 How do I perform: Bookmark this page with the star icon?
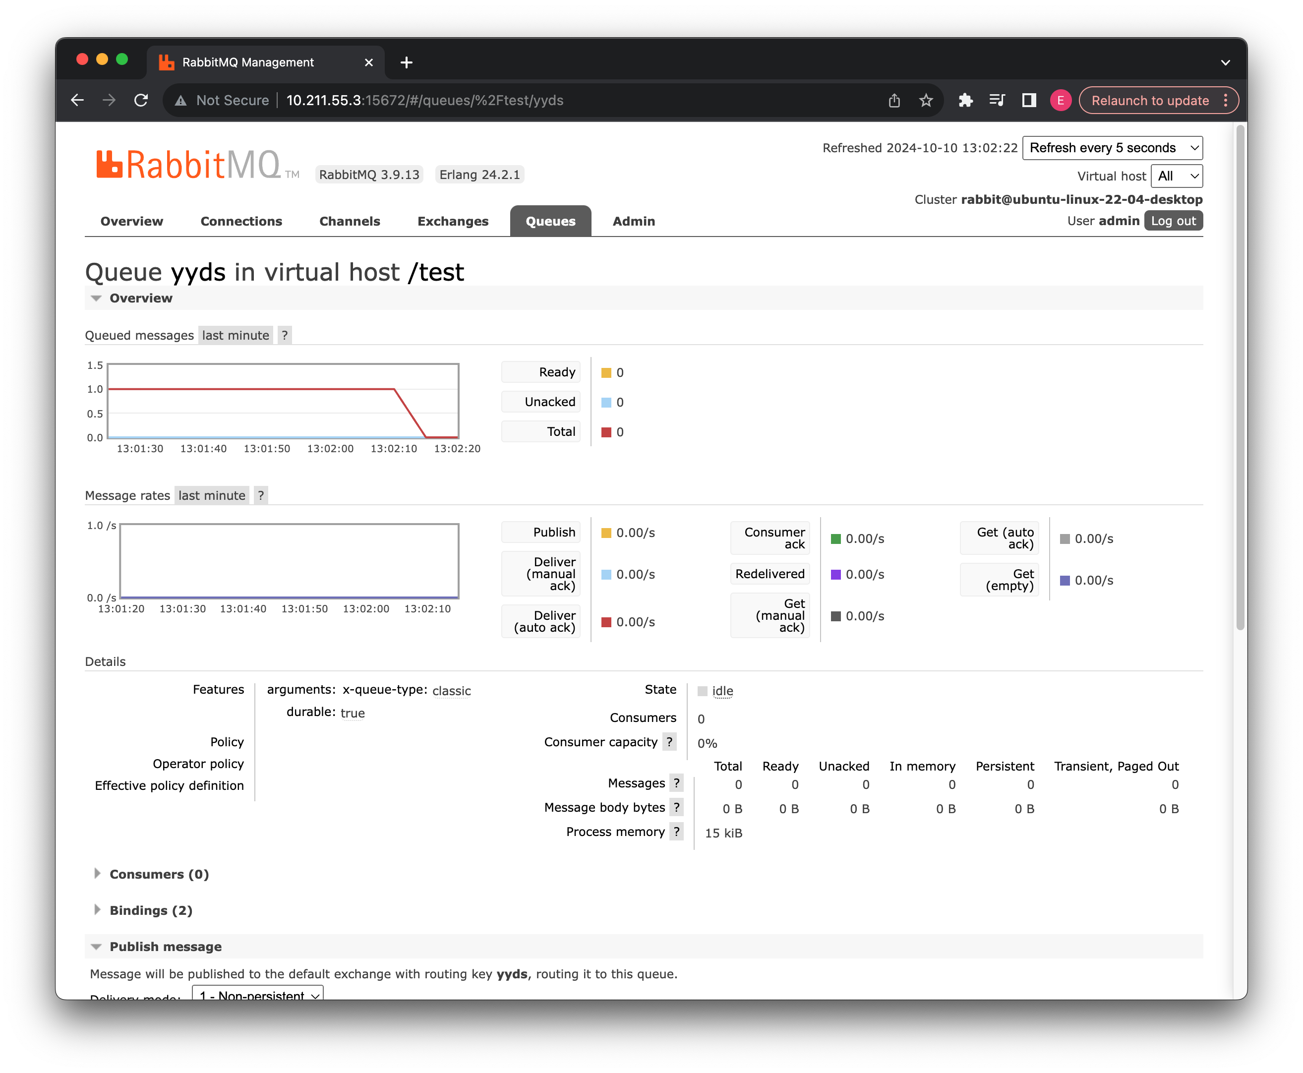[925, 100]
